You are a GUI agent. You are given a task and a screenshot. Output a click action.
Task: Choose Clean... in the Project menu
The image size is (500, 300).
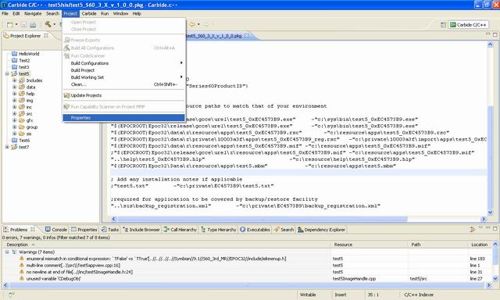click(123, 84)
